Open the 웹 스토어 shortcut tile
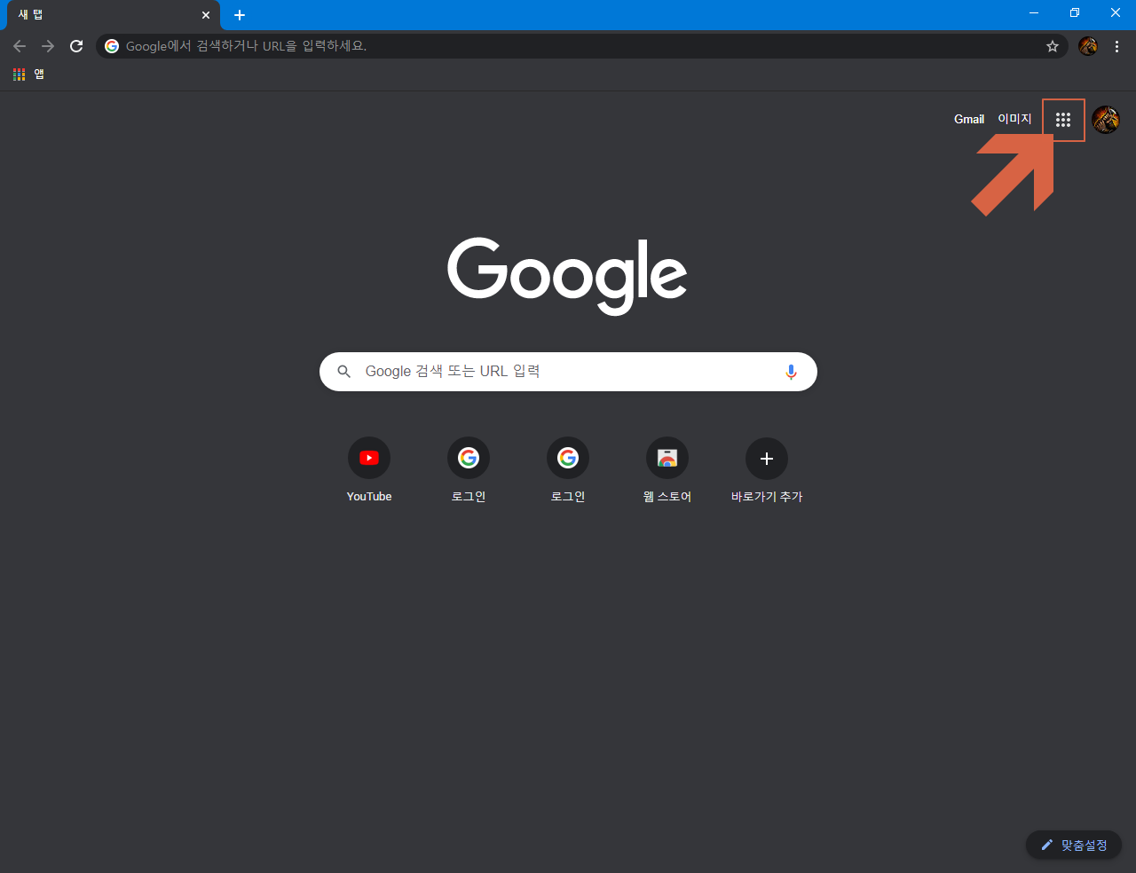The image size is (1136, 873). pos(667,471)
